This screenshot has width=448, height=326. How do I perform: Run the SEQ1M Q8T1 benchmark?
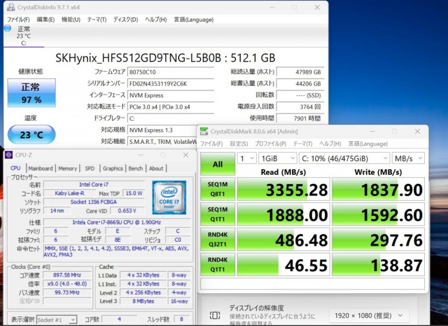(x=218, y=189)
